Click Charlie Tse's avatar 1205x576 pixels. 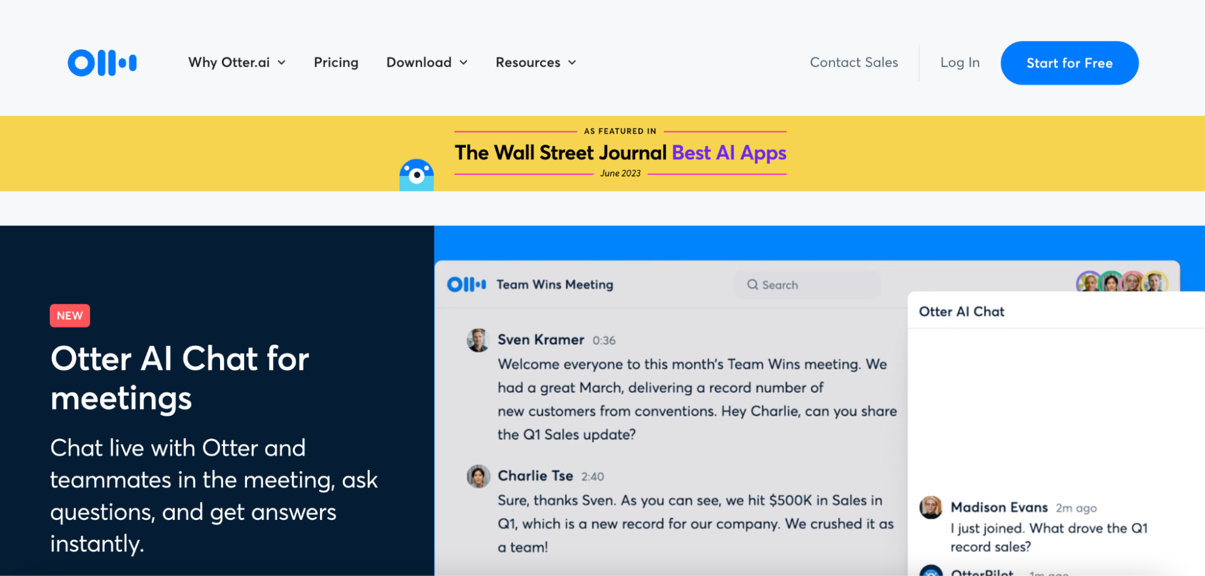(x=478, y=476)
